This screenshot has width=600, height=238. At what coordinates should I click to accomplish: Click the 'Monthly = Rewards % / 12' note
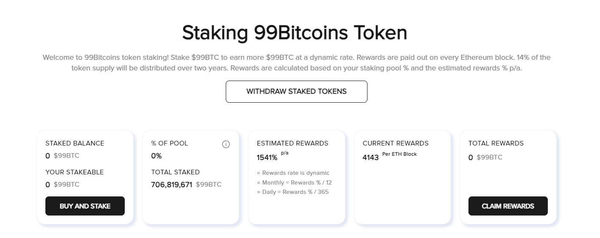[x=294, y=182]
